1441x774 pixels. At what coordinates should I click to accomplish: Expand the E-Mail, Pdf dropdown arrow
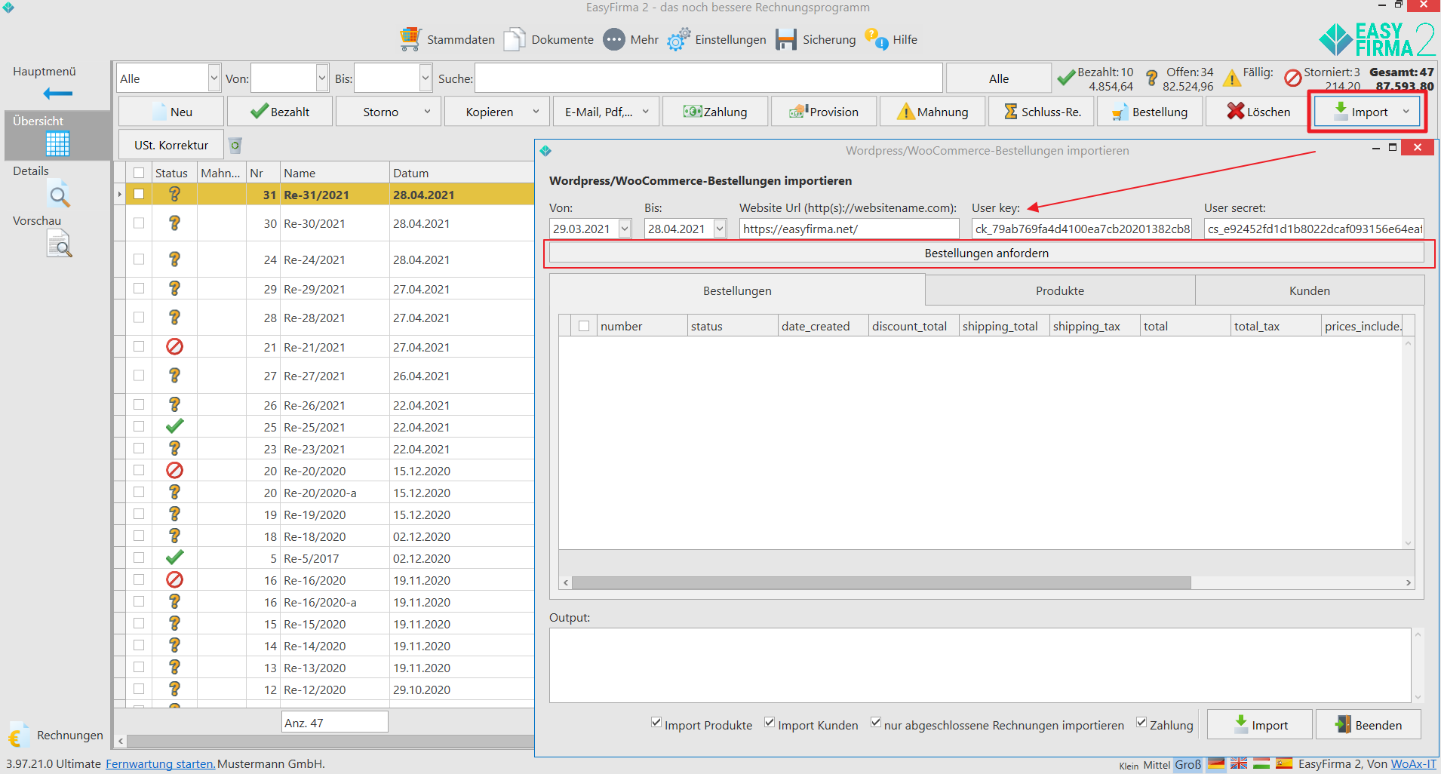pyautogui.click(x=646, y=112)
